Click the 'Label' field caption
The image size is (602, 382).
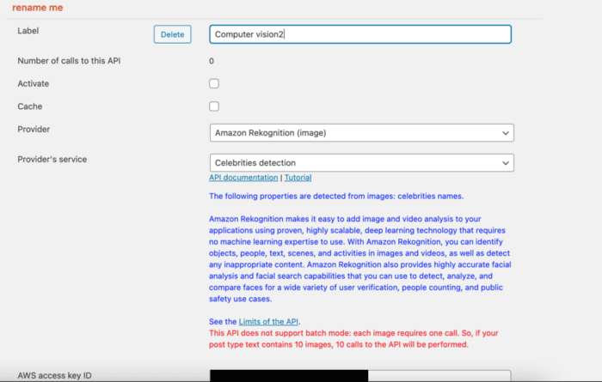[28, 31]
